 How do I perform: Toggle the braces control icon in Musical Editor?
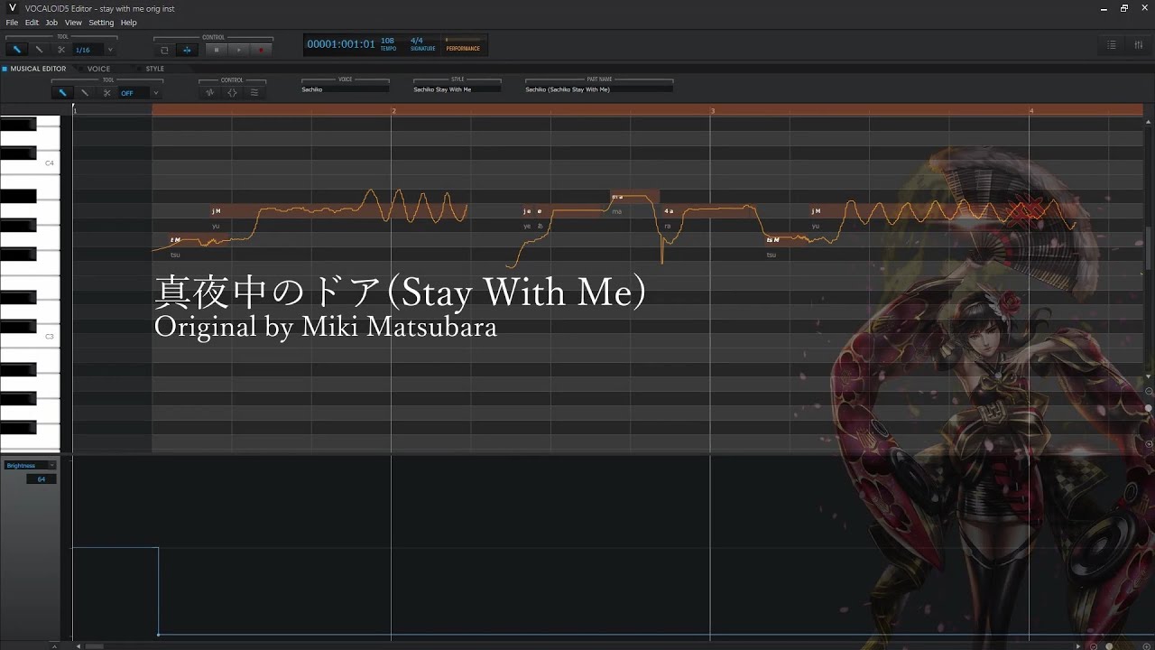[232, 92]
